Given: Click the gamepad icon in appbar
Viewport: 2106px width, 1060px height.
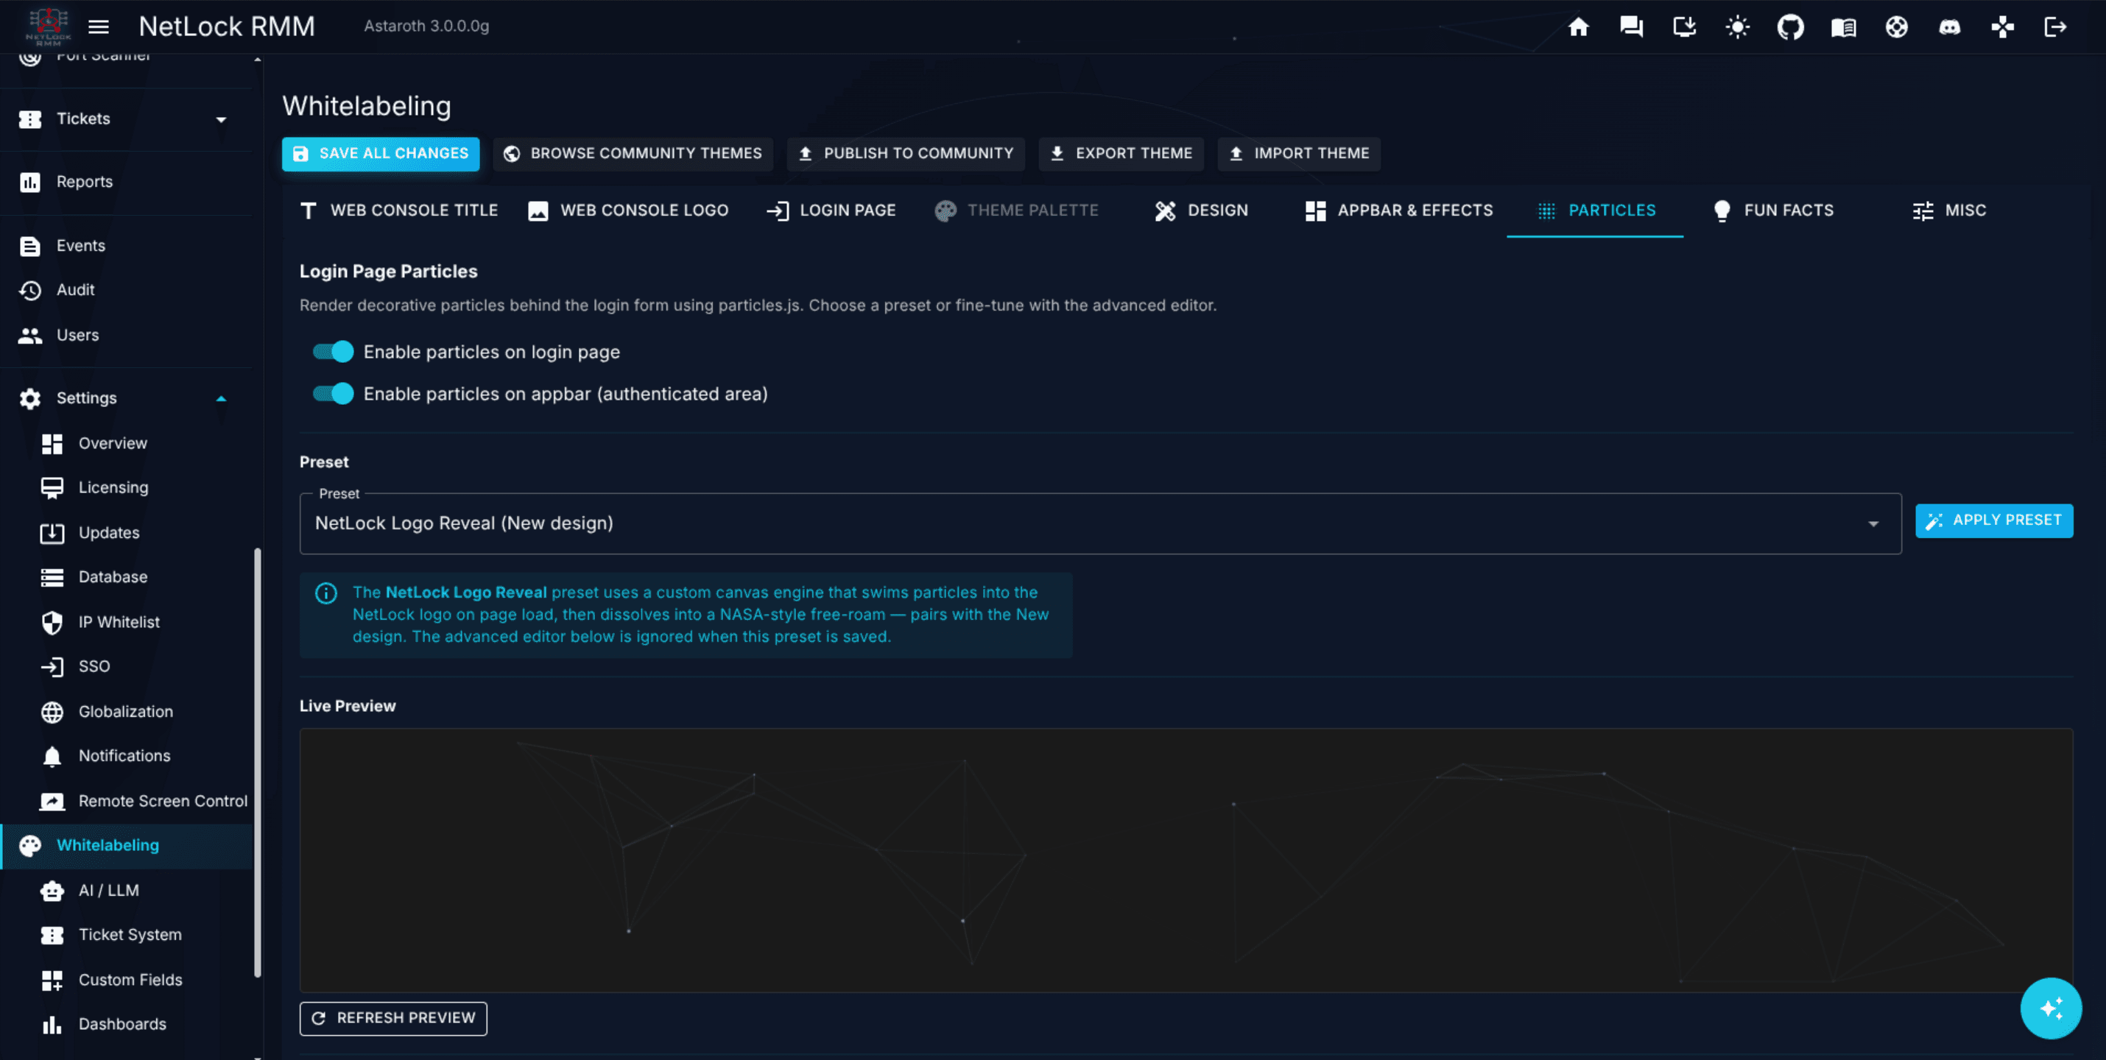Looking at the screenshot, I should (2002, 27).
